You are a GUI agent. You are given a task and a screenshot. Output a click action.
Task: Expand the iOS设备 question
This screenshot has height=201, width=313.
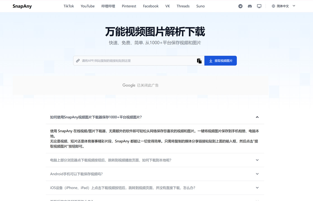click(x=155, y=188)
